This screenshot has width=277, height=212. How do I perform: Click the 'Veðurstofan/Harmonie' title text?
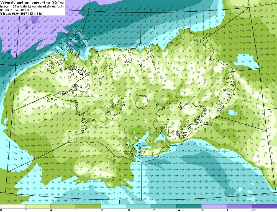20,2
